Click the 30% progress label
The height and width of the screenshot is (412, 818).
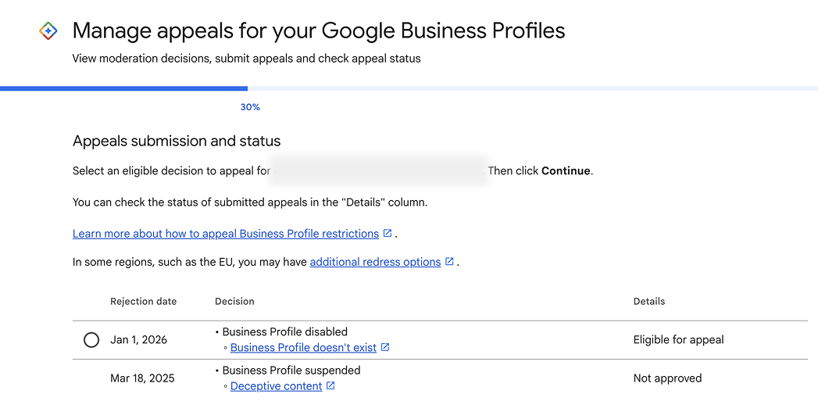pyautogui.click(x=250, y=107)
